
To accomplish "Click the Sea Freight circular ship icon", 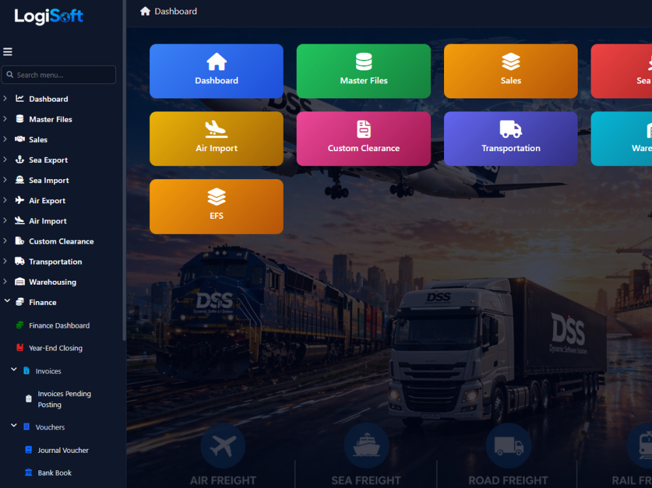I will pos(366,446).
